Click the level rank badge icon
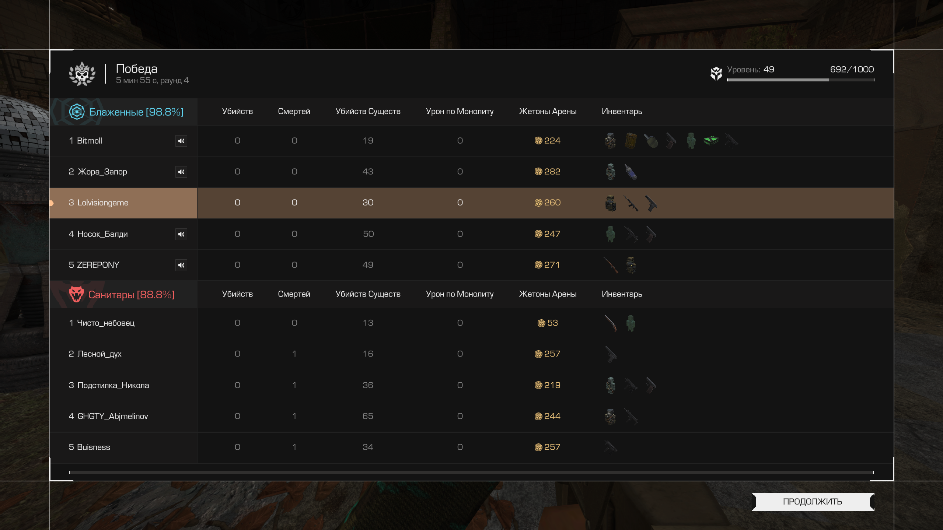943x530 pixels. (x=716, y=73)
